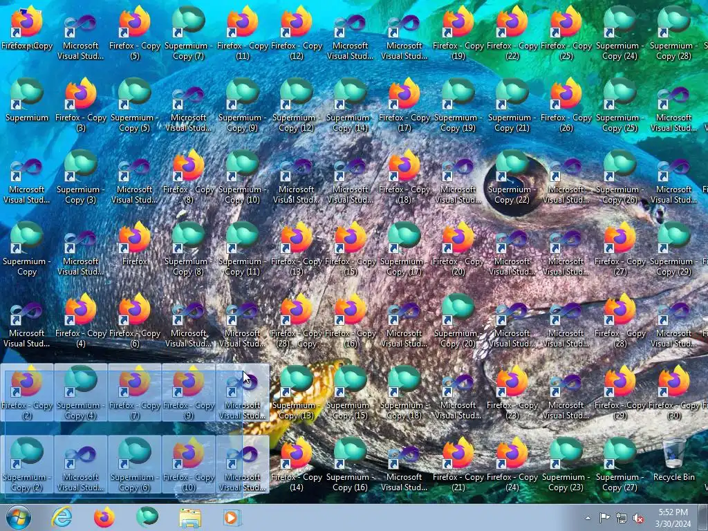Viewport: 708px width, 531px height.
Task: Select Firefox - Copy (12) icon
Action: pos(296,33)
